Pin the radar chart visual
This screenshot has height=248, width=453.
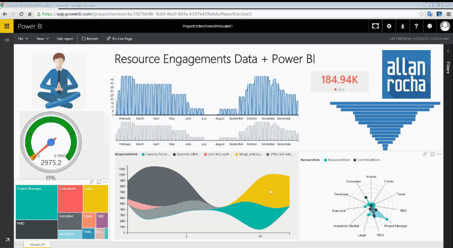click(425, 154)
